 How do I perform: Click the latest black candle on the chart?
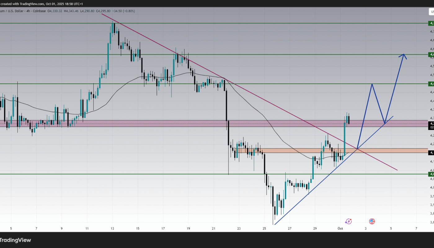[x=349, y=119]
